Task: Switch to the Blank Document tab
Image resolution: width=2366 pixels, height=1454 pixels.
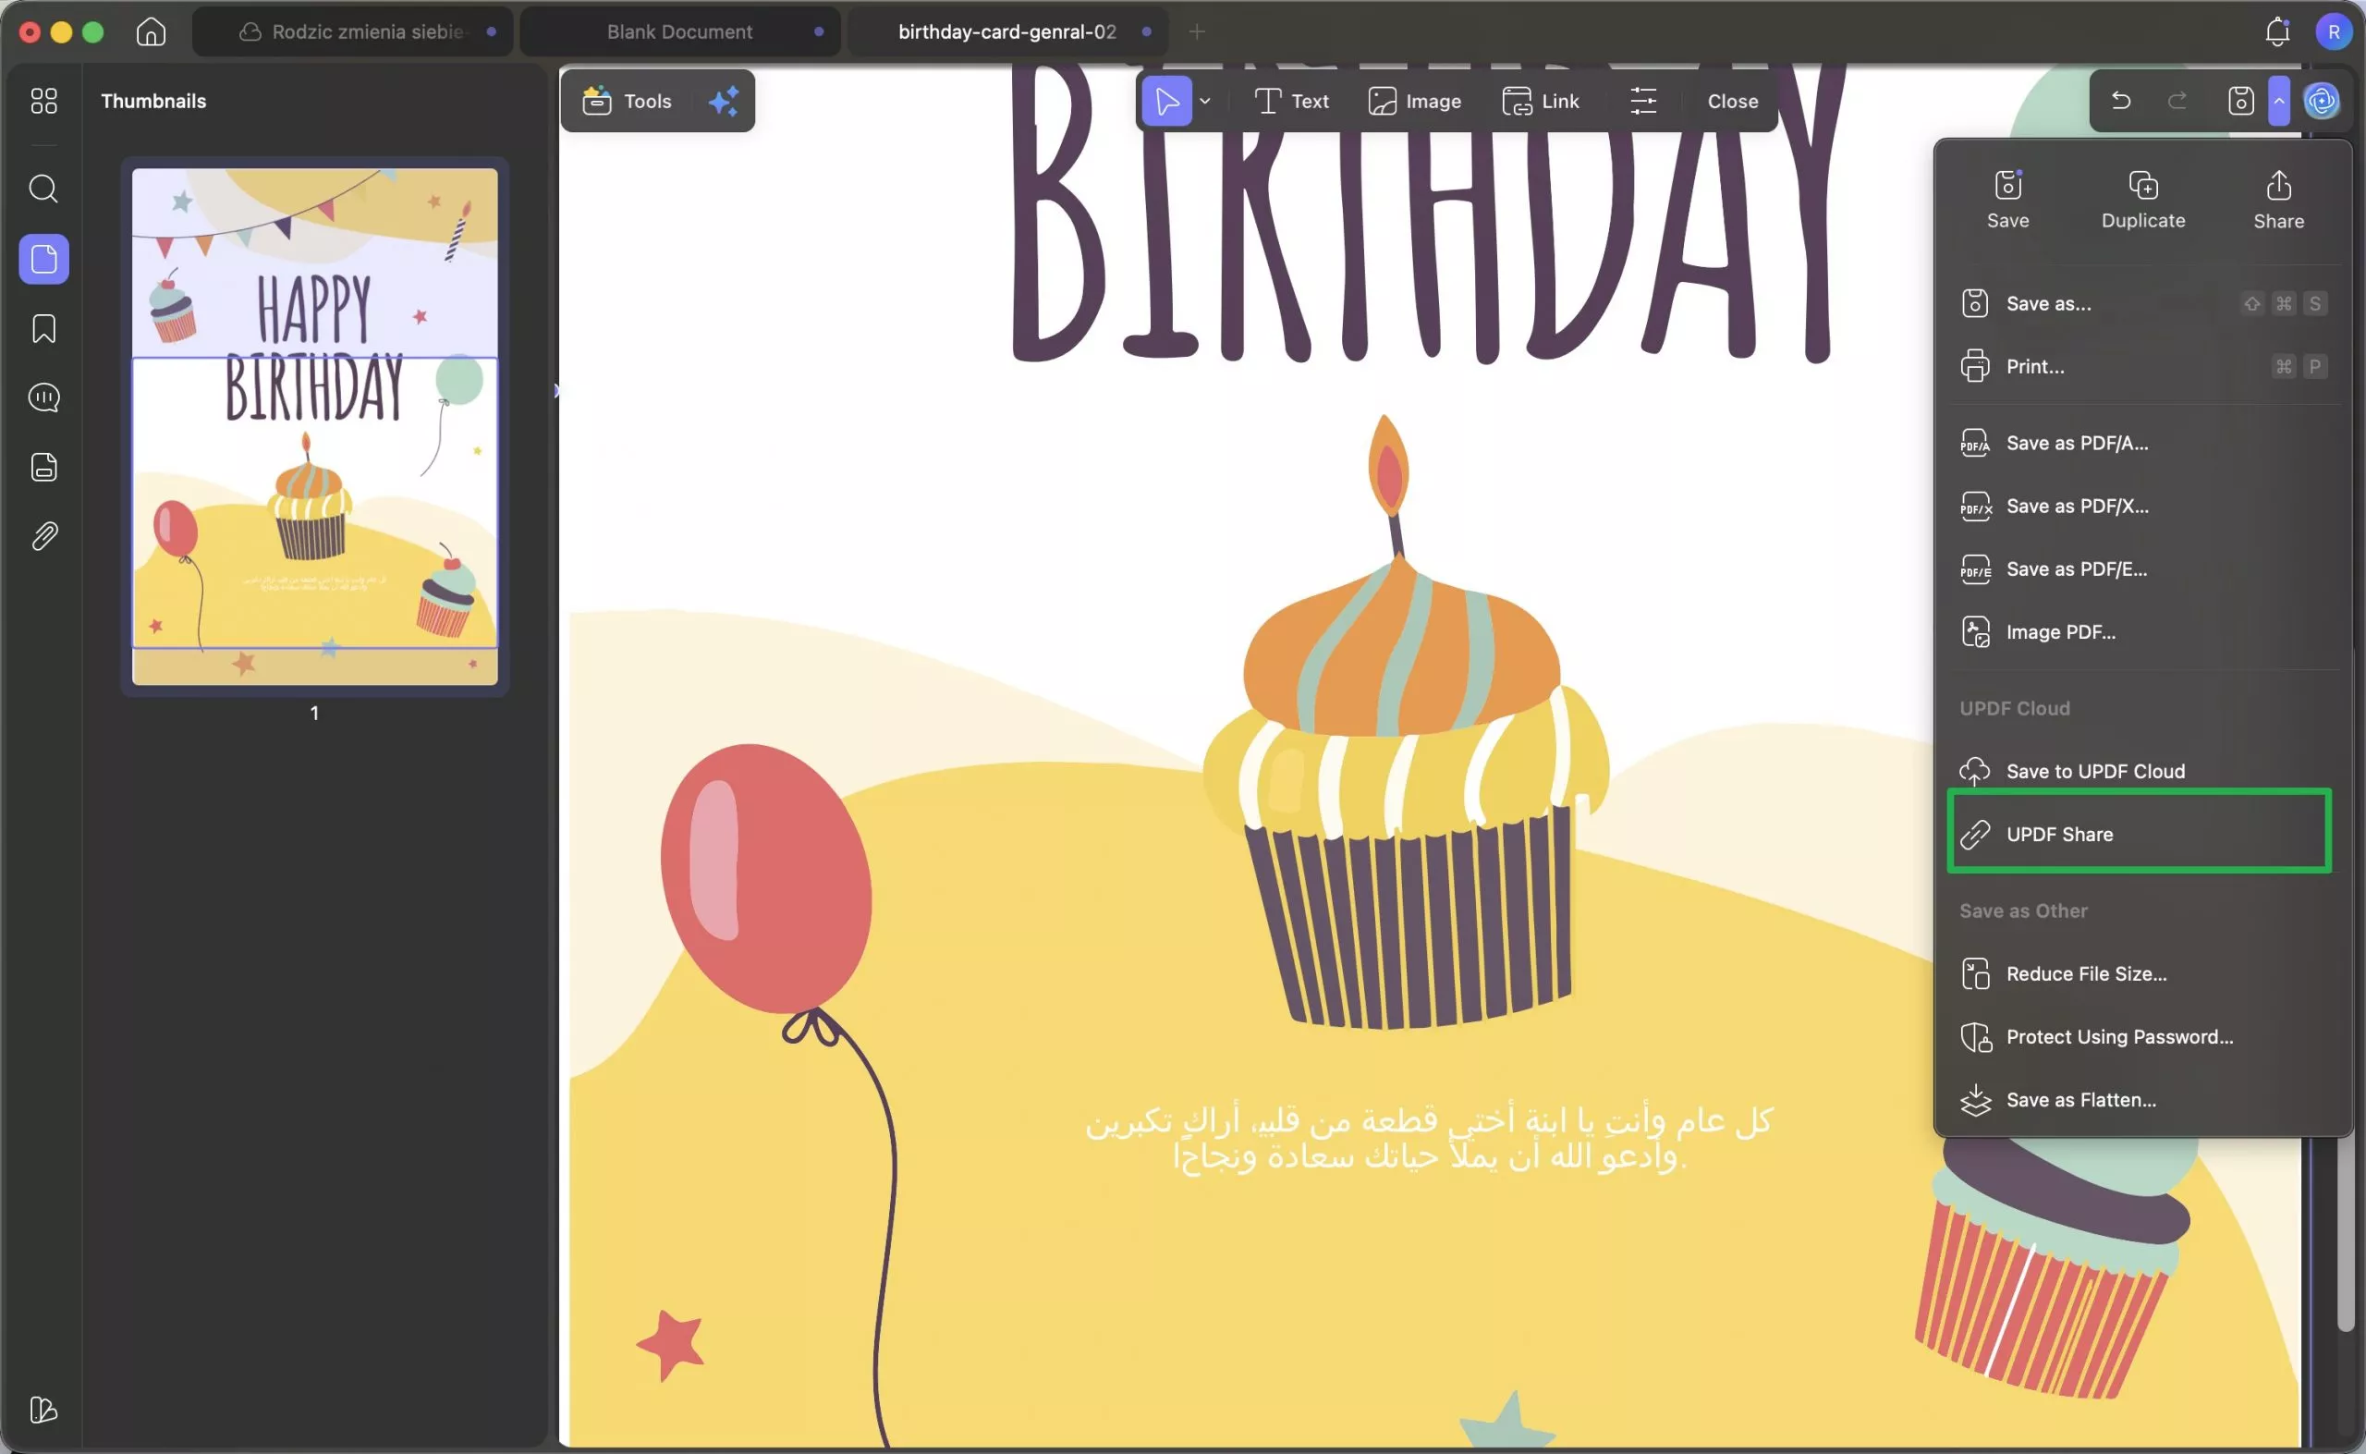Action: pyautogui.click(x=678, y=31)
